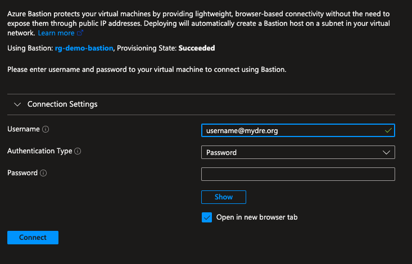This screenshot has width=412, height=264.
Task: Click the 'Open in new browser tab' label text
Action: [257, 217]
